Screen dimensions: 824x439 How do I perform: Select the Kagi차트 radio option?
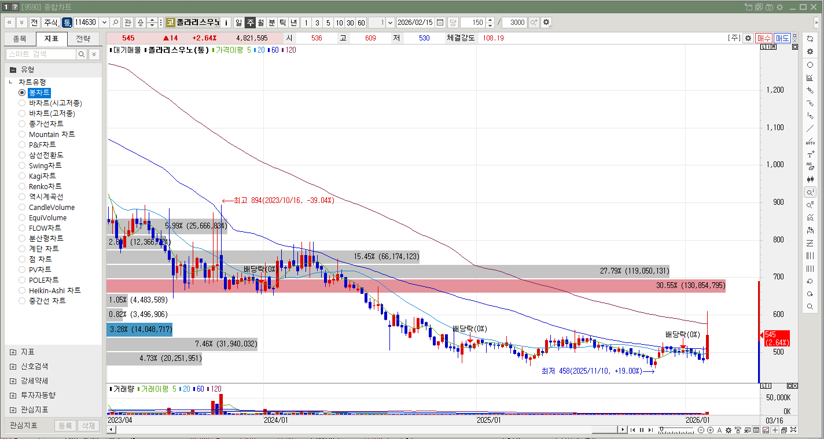[x=22, y=176]
